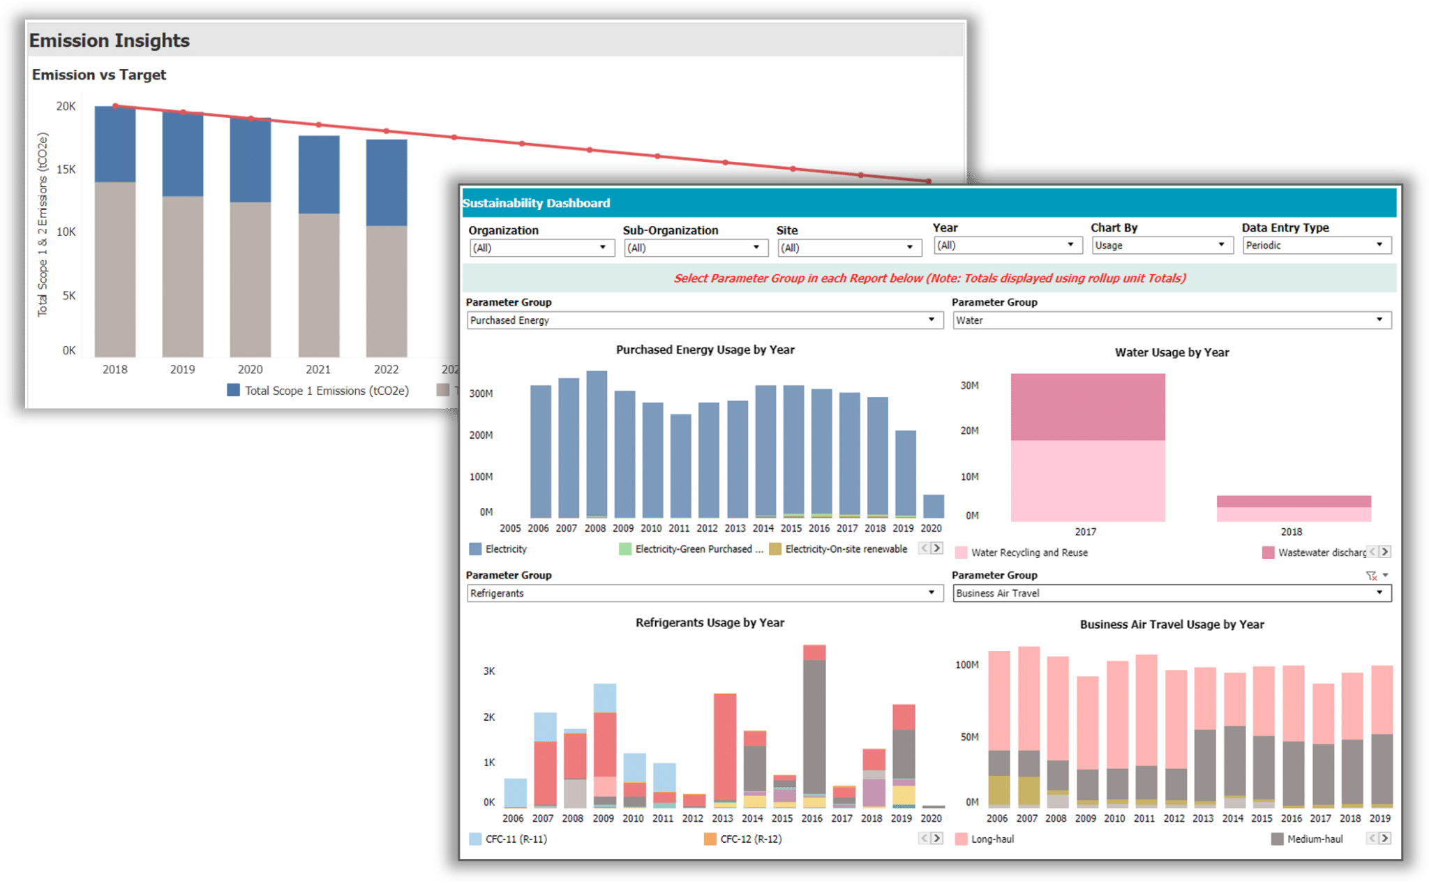Click the 2020 axis label in Emission Insights
Viewport: 1429px width, 884px height.
coord(250,369)
